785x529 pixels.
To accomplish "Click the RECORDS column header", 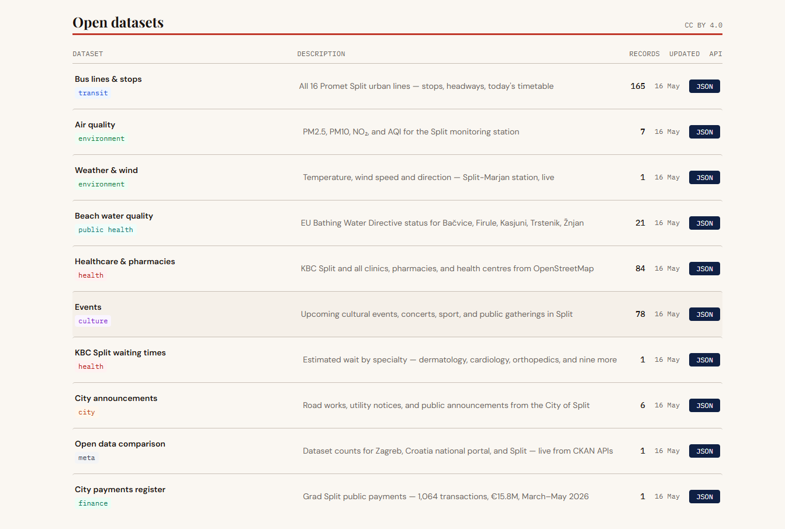I will [x=644, y=54].
